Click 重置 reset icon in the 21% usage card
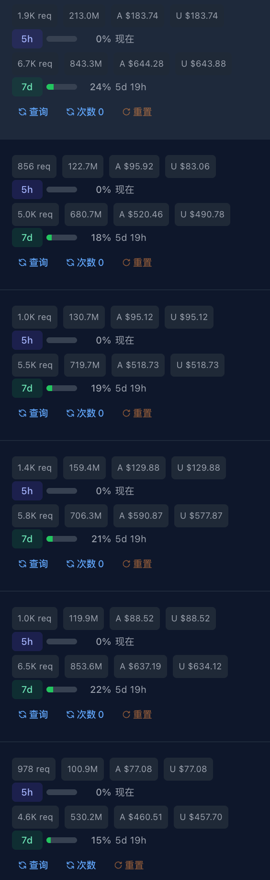 (x=126, y=564)
